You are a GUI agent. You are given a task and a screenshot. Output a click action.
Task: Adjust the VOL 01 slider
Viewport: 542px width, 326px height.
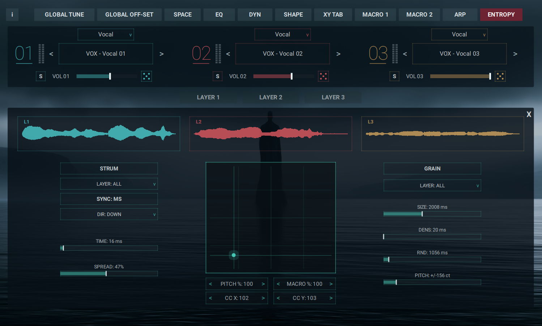tap(107, 76)
